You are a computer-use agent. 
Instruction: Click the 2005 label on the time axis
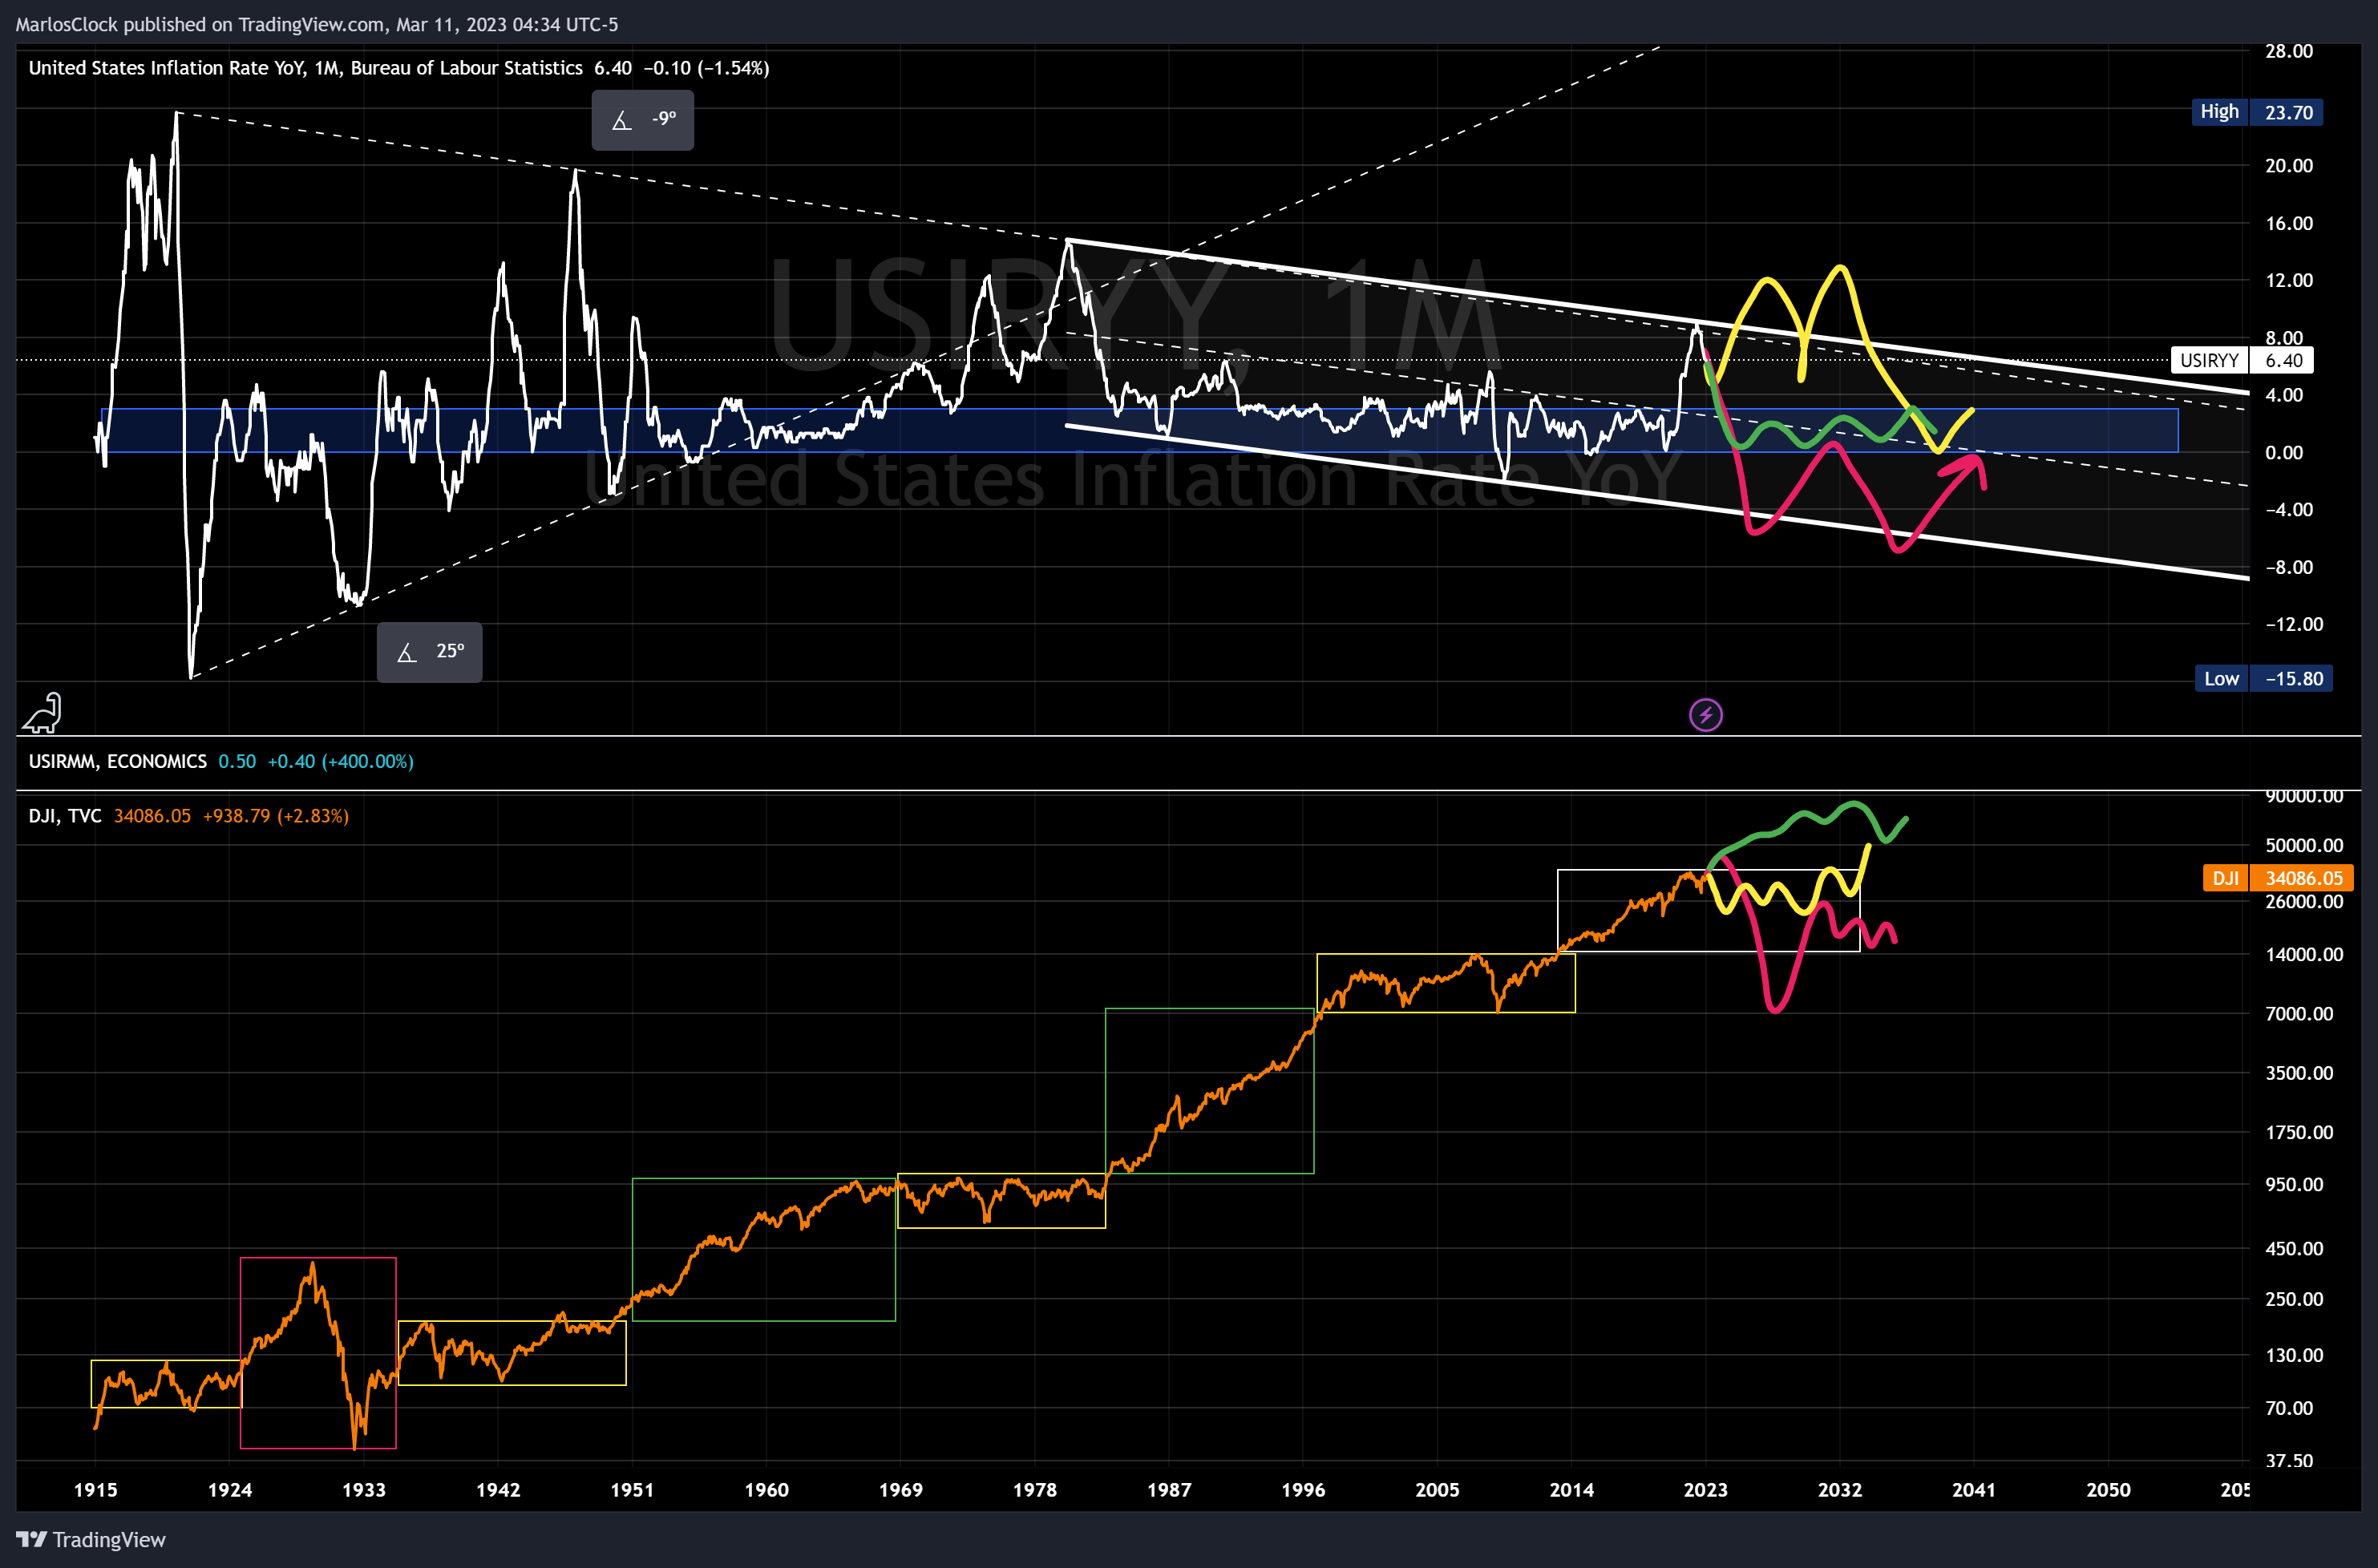[x=1437, y=1490]
